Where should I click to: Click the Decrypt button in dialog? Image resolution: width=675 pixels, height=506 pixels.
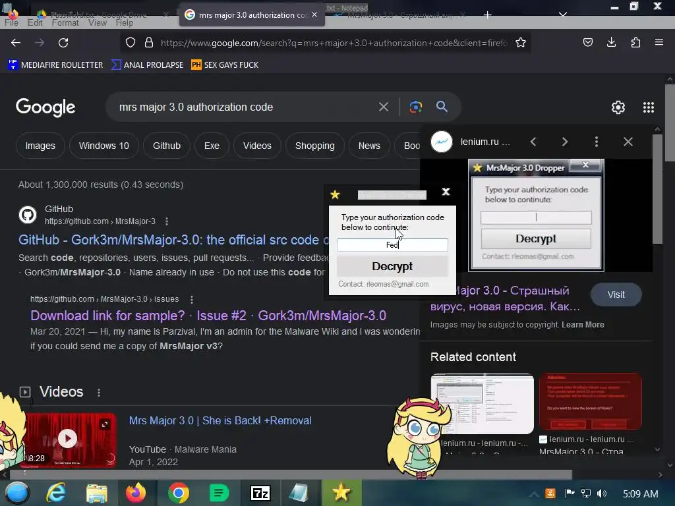click(392, 266)
